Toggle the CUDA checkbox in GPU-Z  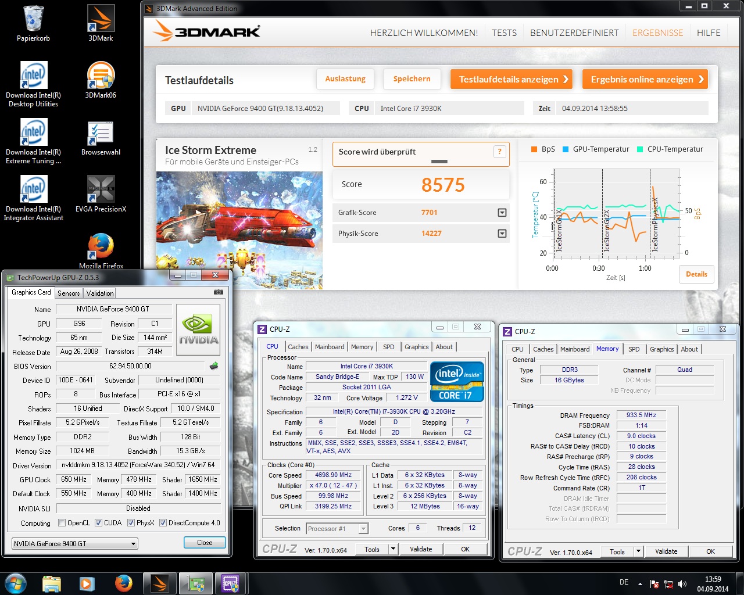click(99, 523)
